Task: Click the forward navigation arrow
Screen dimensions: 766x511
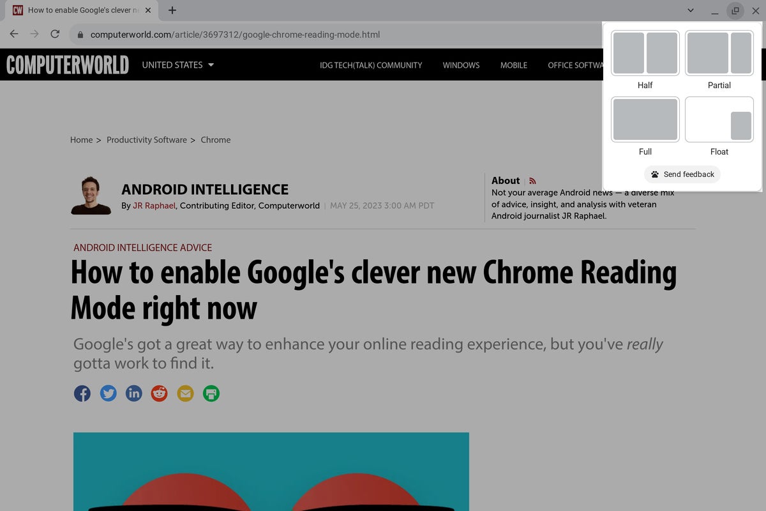Action: click(34, 34)
